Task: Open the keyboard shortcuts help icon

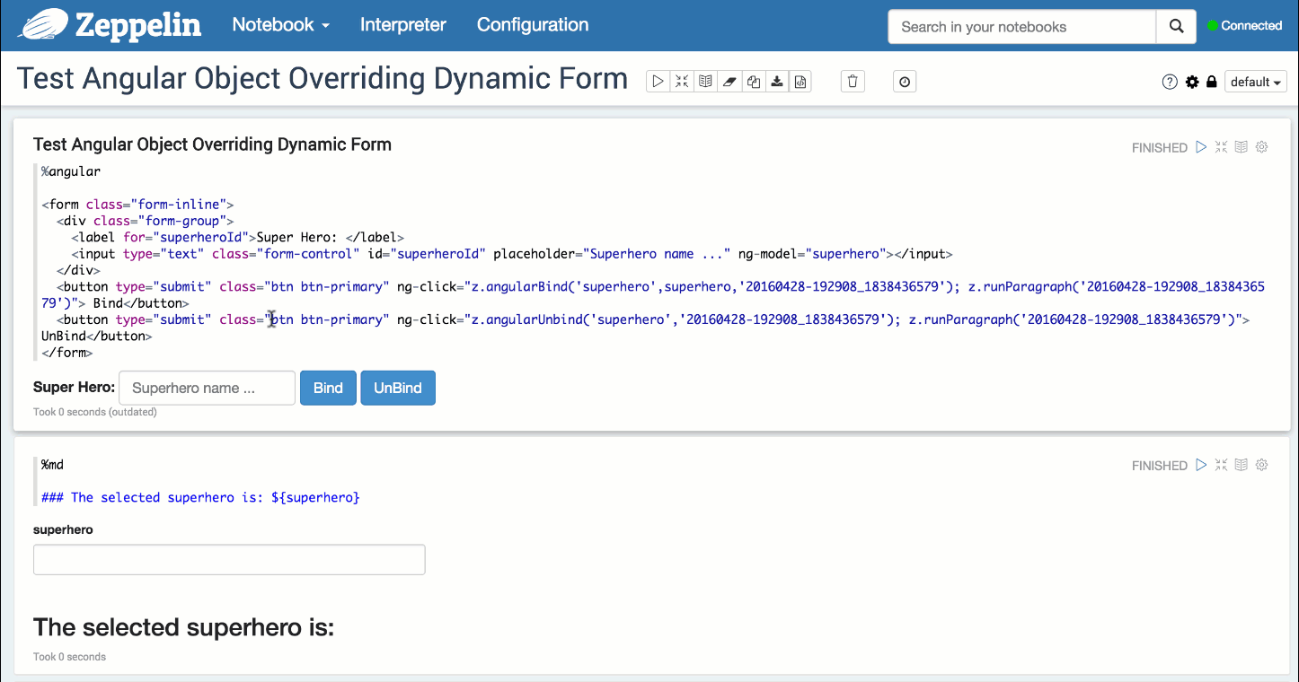Action: [1170, 82]
